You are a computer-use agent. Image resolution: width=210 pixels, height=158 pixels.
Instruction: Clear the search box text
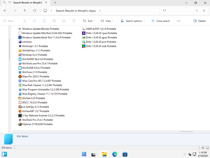(x=197, y=11)
